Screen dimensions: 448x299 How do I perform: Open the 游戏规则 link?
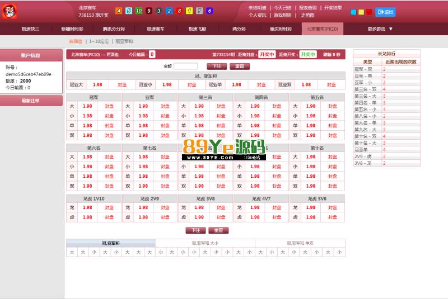pos(282,15)
